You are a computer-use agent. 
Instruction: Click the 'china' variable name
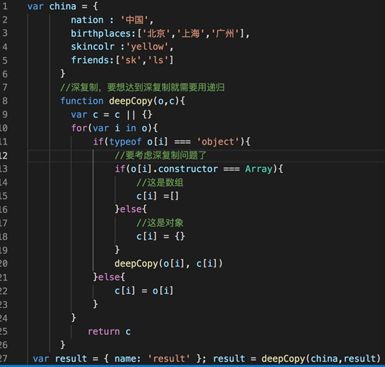pyautogui.click(x=63, y=6)
